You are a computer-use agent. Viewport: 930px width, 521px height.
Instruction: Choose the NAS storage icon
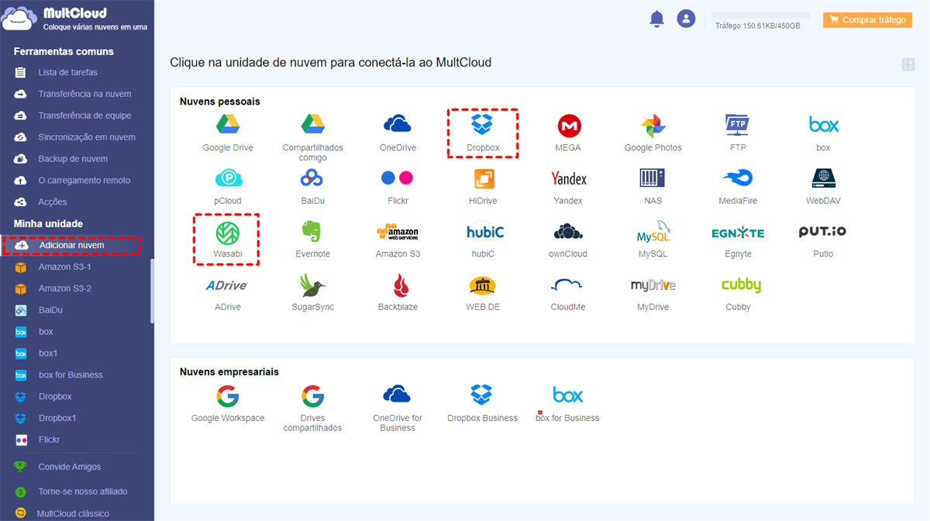[x=653, y=178]
